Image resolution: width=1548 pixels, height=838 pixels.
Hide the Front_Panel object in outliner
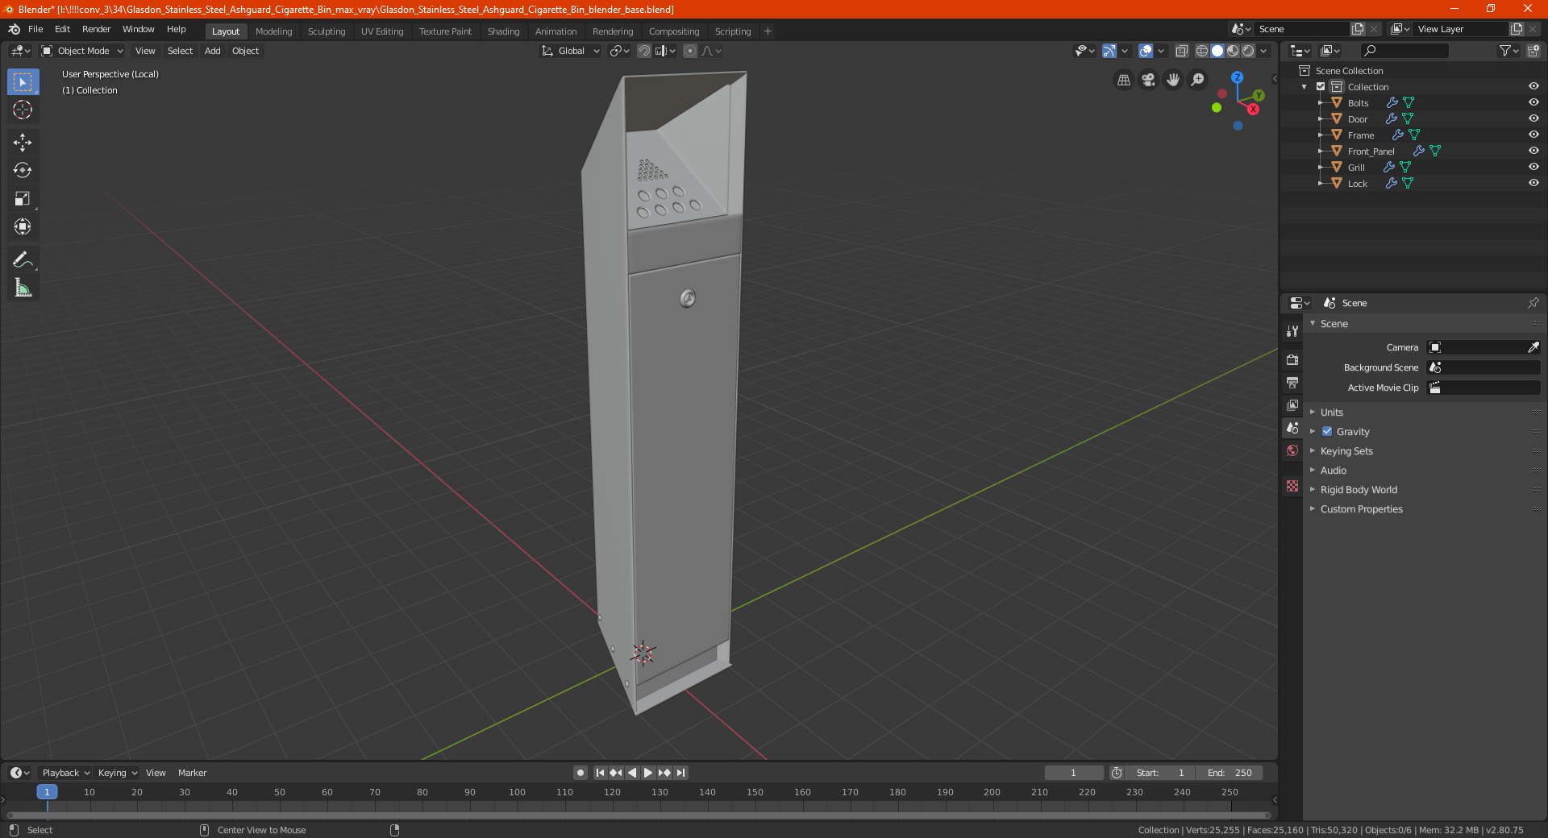1533,151
